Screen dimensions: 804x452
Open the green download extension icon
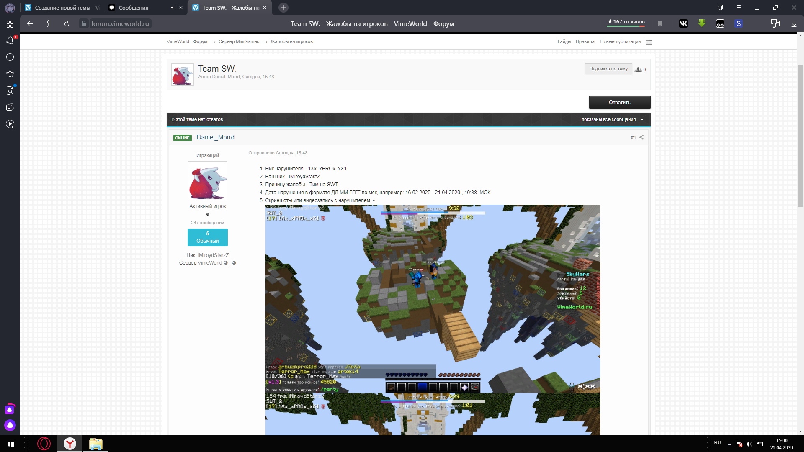(x=702, y=23)
